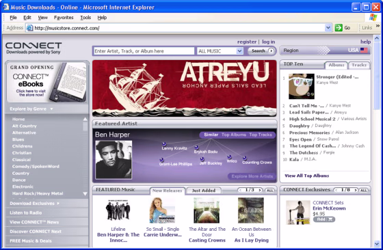Select the New Releases tab
The height and width of the screenshot is (250, 383).
pyautogui.click(x=168, y=191)
